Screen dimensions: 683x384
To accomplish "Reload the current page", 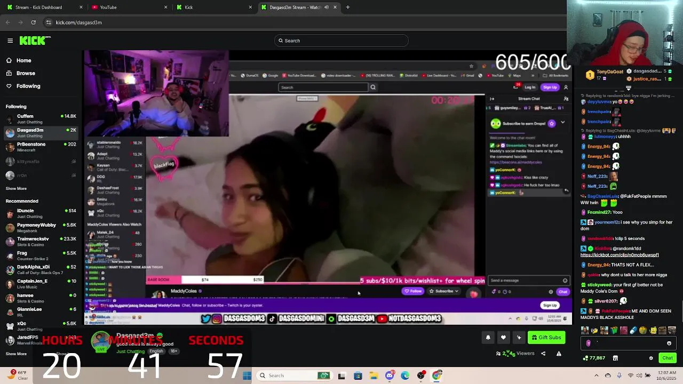I will click(x=33, y=22).
